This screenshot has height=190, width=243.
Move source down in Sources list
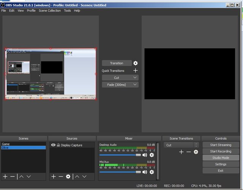pos(84,176)
